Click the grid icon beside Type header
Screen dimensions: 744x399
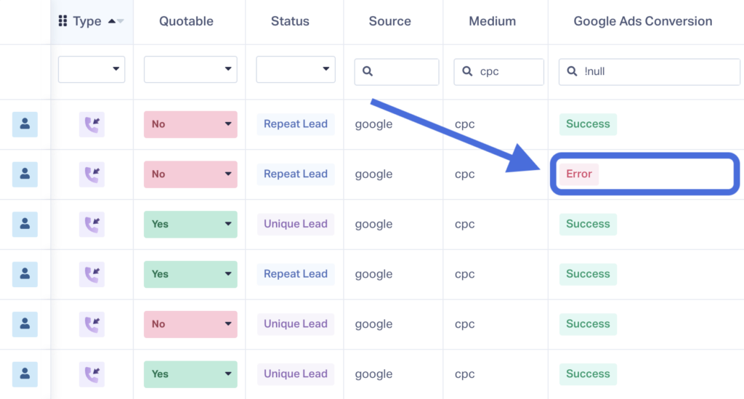point(62,21)
